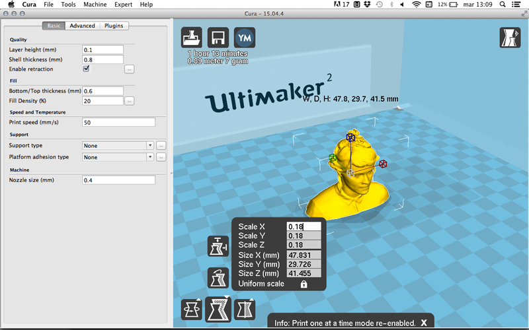529x330 pixels.
Task: Click the Size X (mm) field
Action: point(304,255)
